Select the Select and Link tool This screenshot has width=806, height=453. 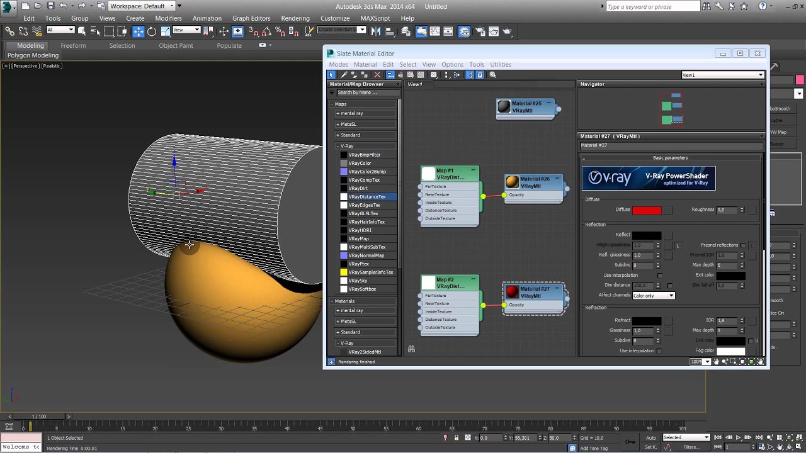9,31
